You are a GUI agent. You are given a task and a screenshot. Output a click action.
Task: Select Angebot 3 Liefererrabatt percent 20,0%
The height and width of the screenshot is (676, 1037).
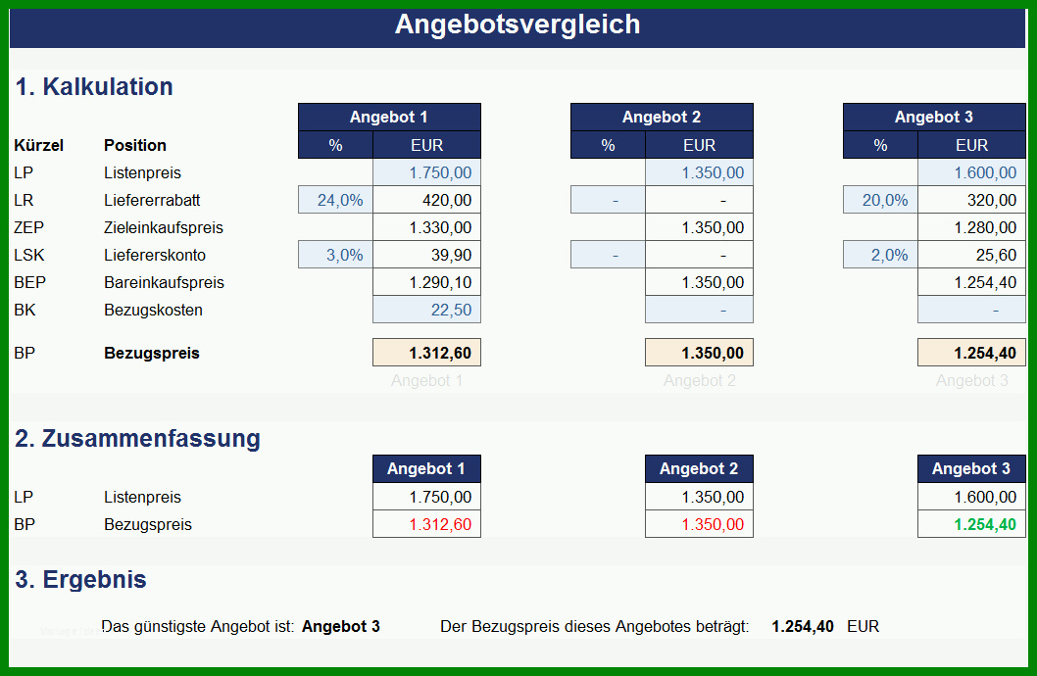click(x=880, y=200)
